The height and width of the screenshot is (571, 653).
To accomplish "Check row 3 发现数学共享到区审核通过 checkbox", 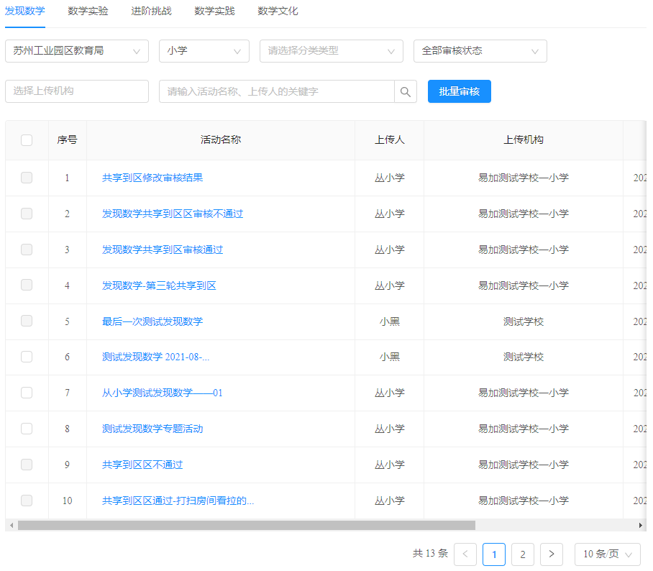I will click(27, 249).
